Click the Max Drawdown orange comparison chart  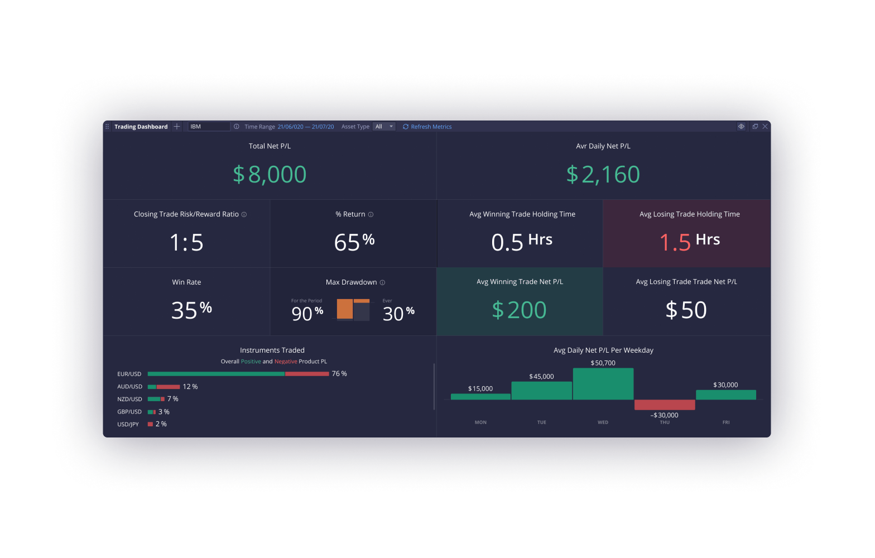[353, 309]
